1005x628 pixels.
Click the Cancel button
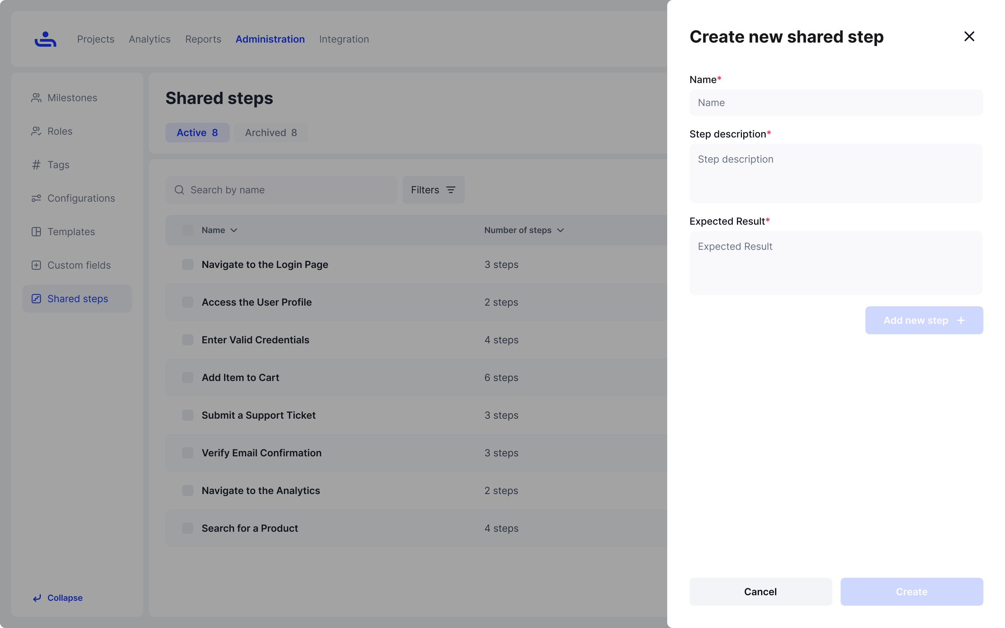coord(760,591)
